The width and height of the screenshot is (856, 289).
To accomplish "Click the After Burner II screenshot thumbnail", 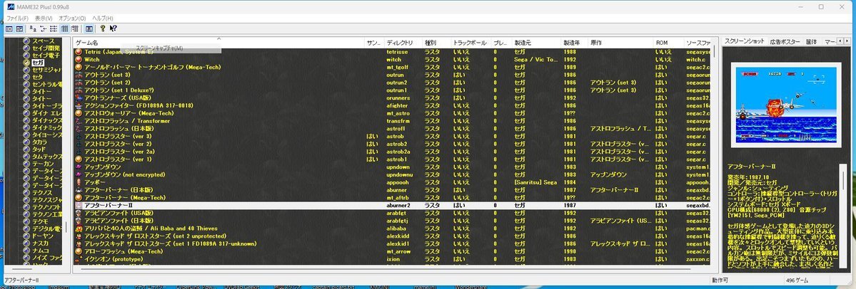I will click(x=785, y=105).
